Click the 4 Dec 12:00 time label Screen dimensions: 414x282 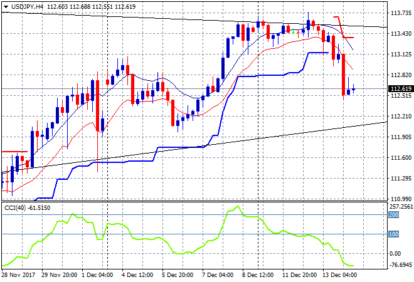coord(137,275)
